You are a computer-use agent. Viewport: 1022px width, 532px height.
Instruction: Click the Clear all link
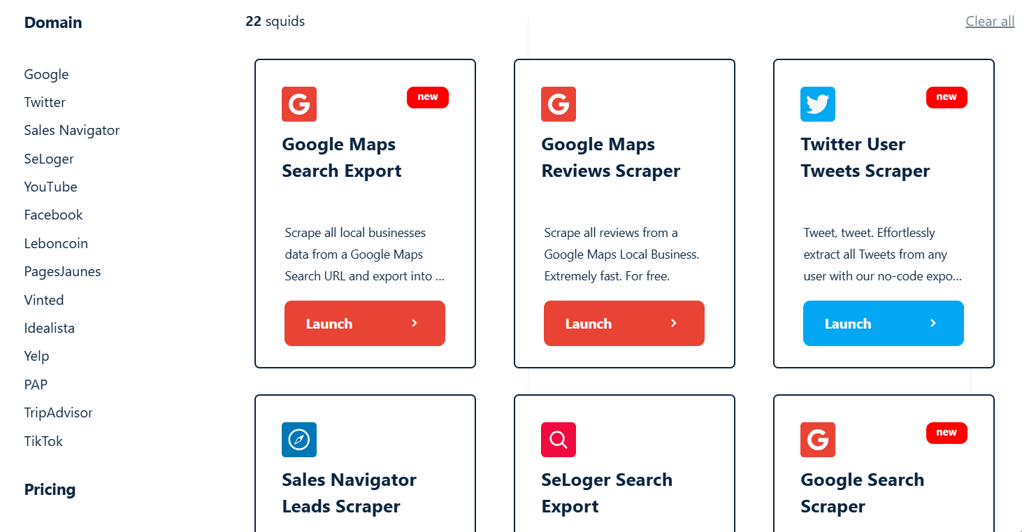(990, 21)
